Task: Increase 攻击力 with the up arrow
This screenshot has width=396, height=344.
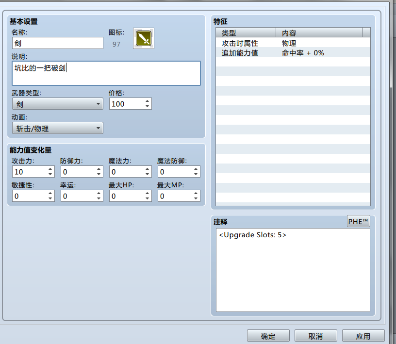Action: point(50,169)
